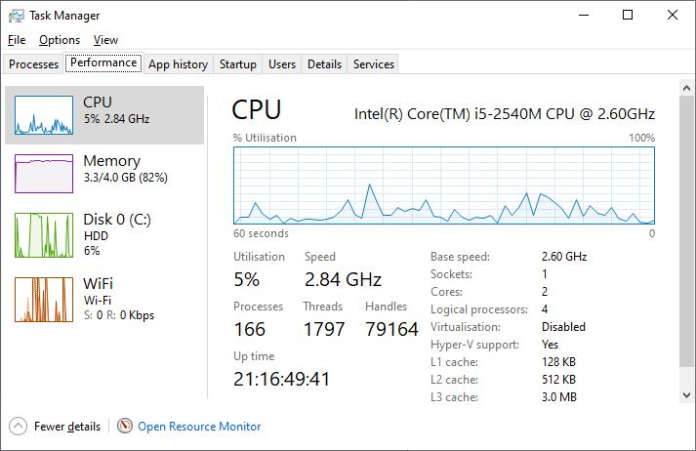
Task: Open the File menu
Action: coord(17,40)
